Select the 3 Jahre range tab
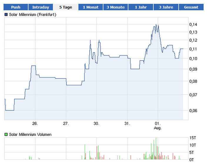Screen dimensions: 208x163 [x=166, y=7]
